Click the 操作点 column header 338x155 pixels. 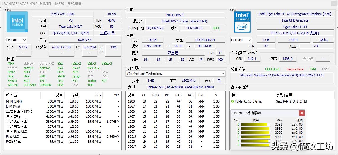tap(22, 95)
